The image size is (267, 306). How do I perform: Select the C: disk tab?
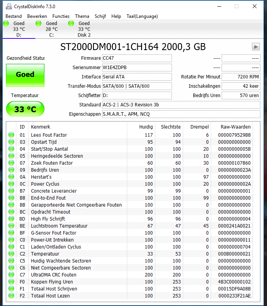tap(52, 29)
